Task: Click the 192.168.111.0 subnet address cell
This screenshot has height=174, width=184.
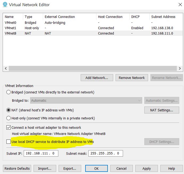Action: tap(162, 33)
